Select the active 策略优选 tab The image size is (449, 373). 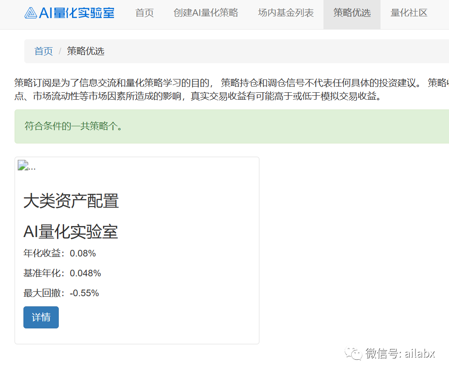352,13
